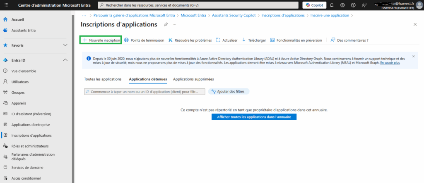The height and width of the screenshot is (183, 424).
Task: Click the Actualiser refresh button
Action: click(x=226, y=40)
